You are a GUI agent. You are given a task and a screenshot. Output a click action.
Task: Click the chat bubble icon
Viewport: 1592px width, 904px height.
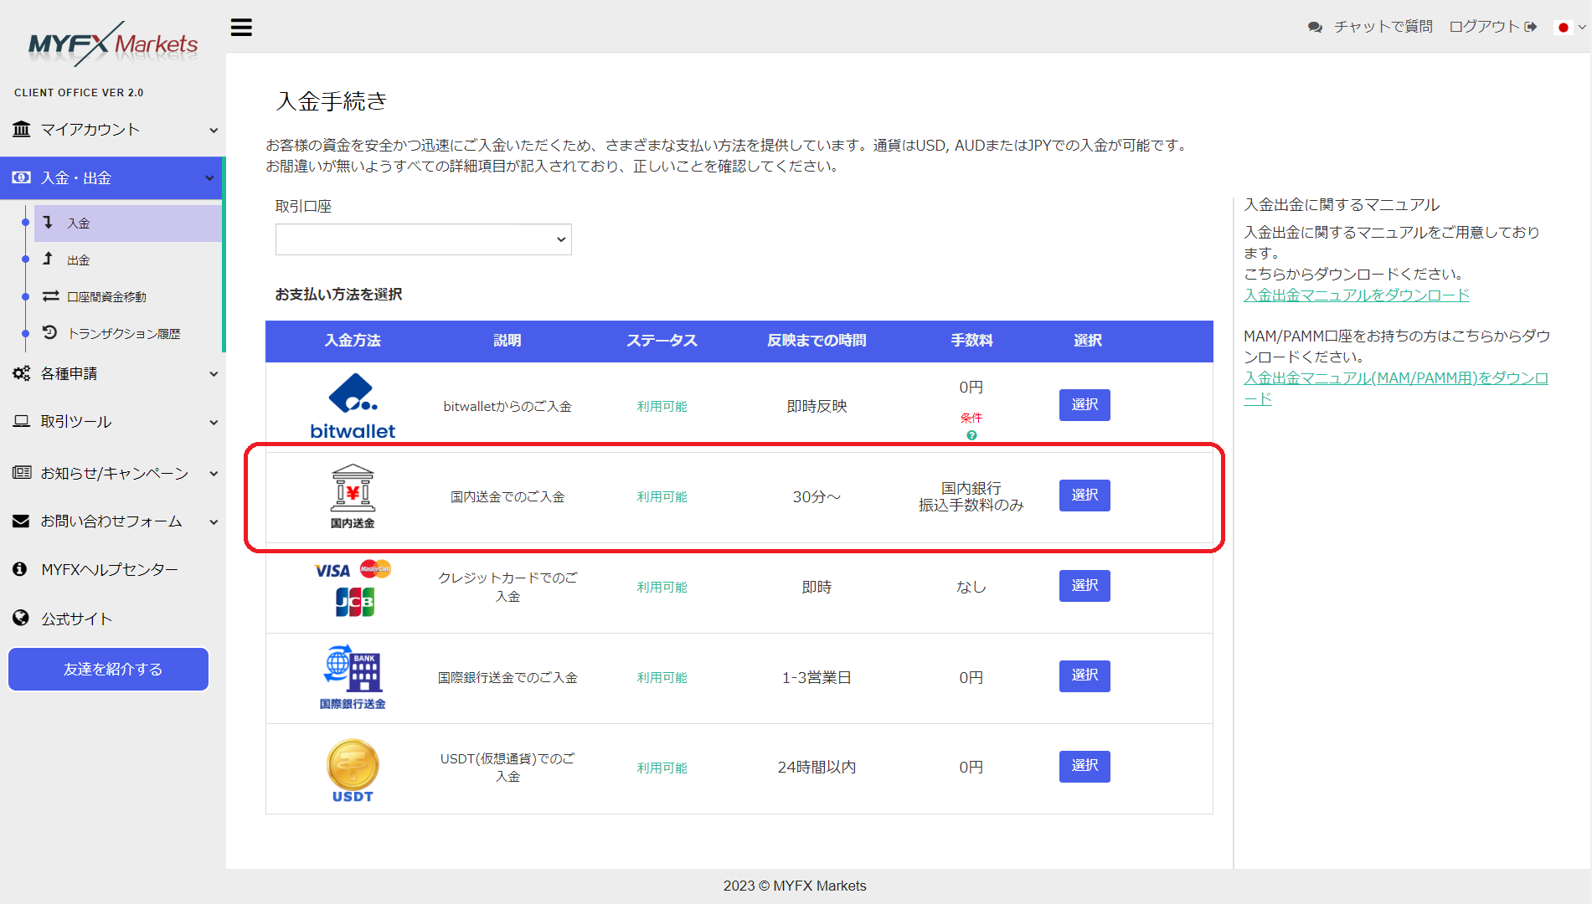(1315, 27)
